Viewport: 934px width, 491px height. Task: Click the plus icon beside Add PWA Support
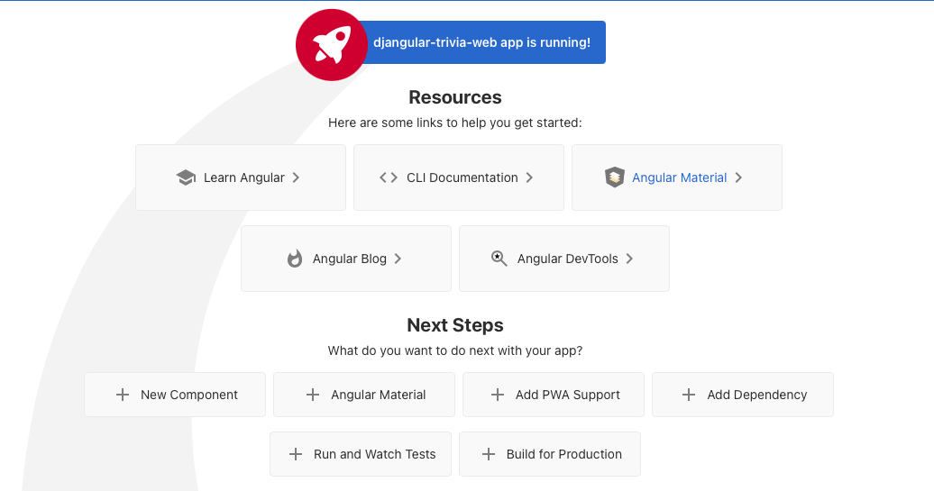[498, 395]
